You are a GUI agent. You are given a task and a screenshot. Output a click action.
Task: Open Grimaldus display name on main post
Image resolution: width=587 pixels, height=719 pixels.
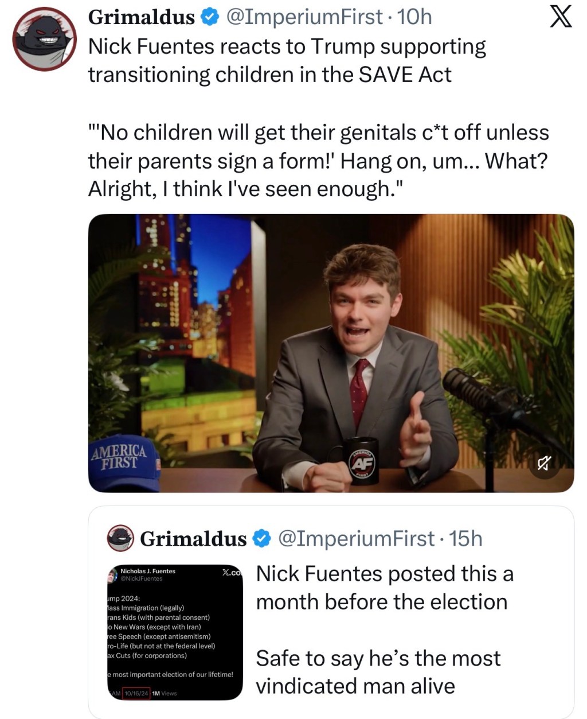tap(141, 17)
